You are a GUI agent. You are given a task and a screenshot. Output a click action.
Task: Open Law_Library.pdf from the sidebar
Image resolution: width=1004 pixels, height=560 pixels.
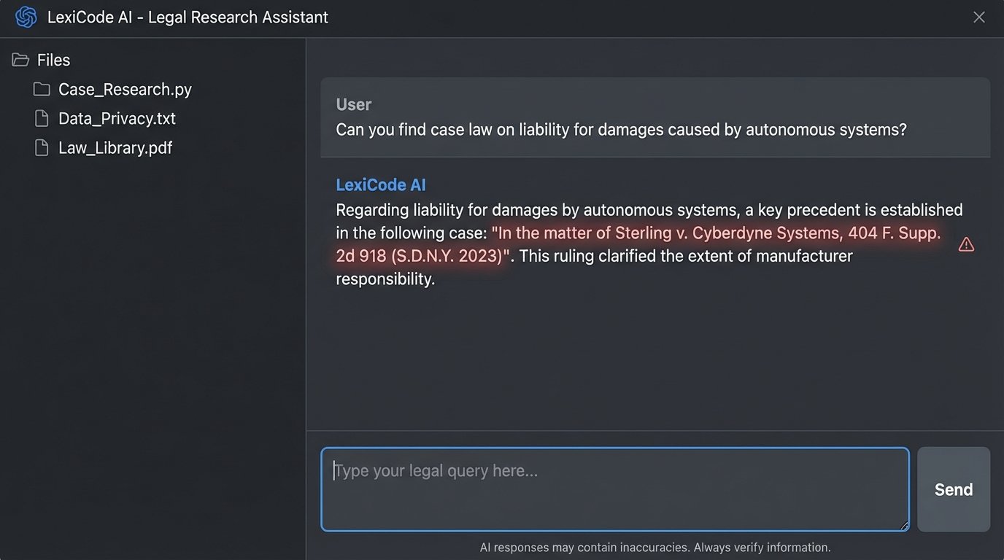click(115, 147)
